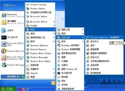
Task: Click the Windows Media Player icon in left panel
Action: click(4, 51)
